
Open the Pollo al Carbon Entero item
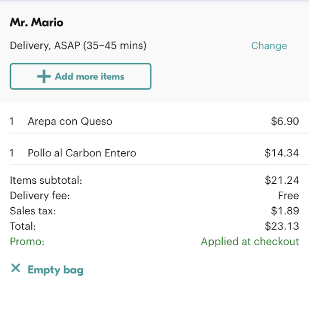(82, 153)
